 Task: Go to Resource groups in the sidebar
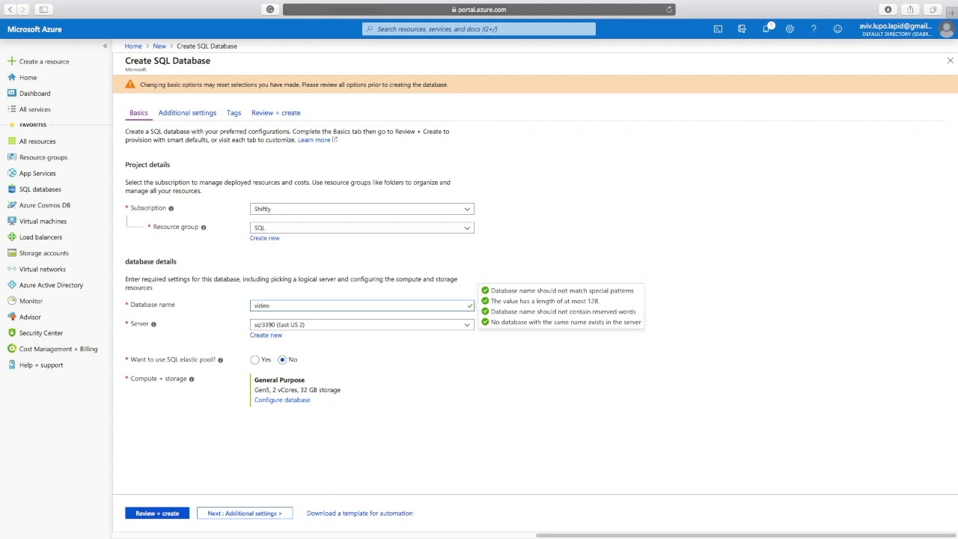click(x=43, y=157)
